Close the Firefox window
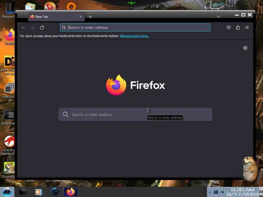The image size is (263, 197). (x=250, y=15)
